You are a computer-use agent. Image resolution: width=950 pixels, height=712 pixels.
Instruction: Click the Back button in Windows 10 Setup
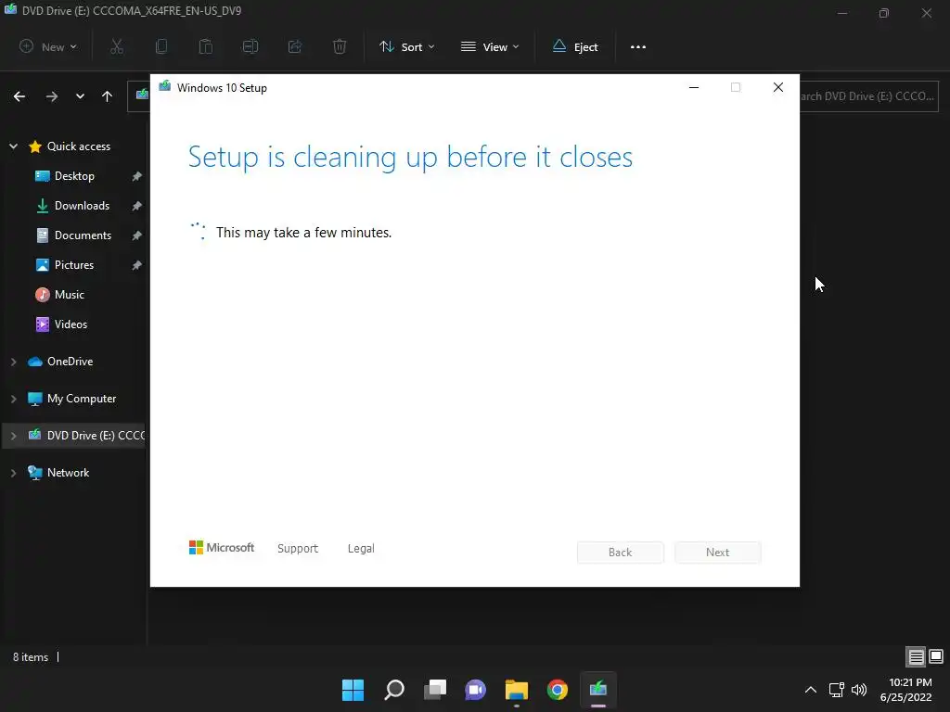click(x=621, y=553)
